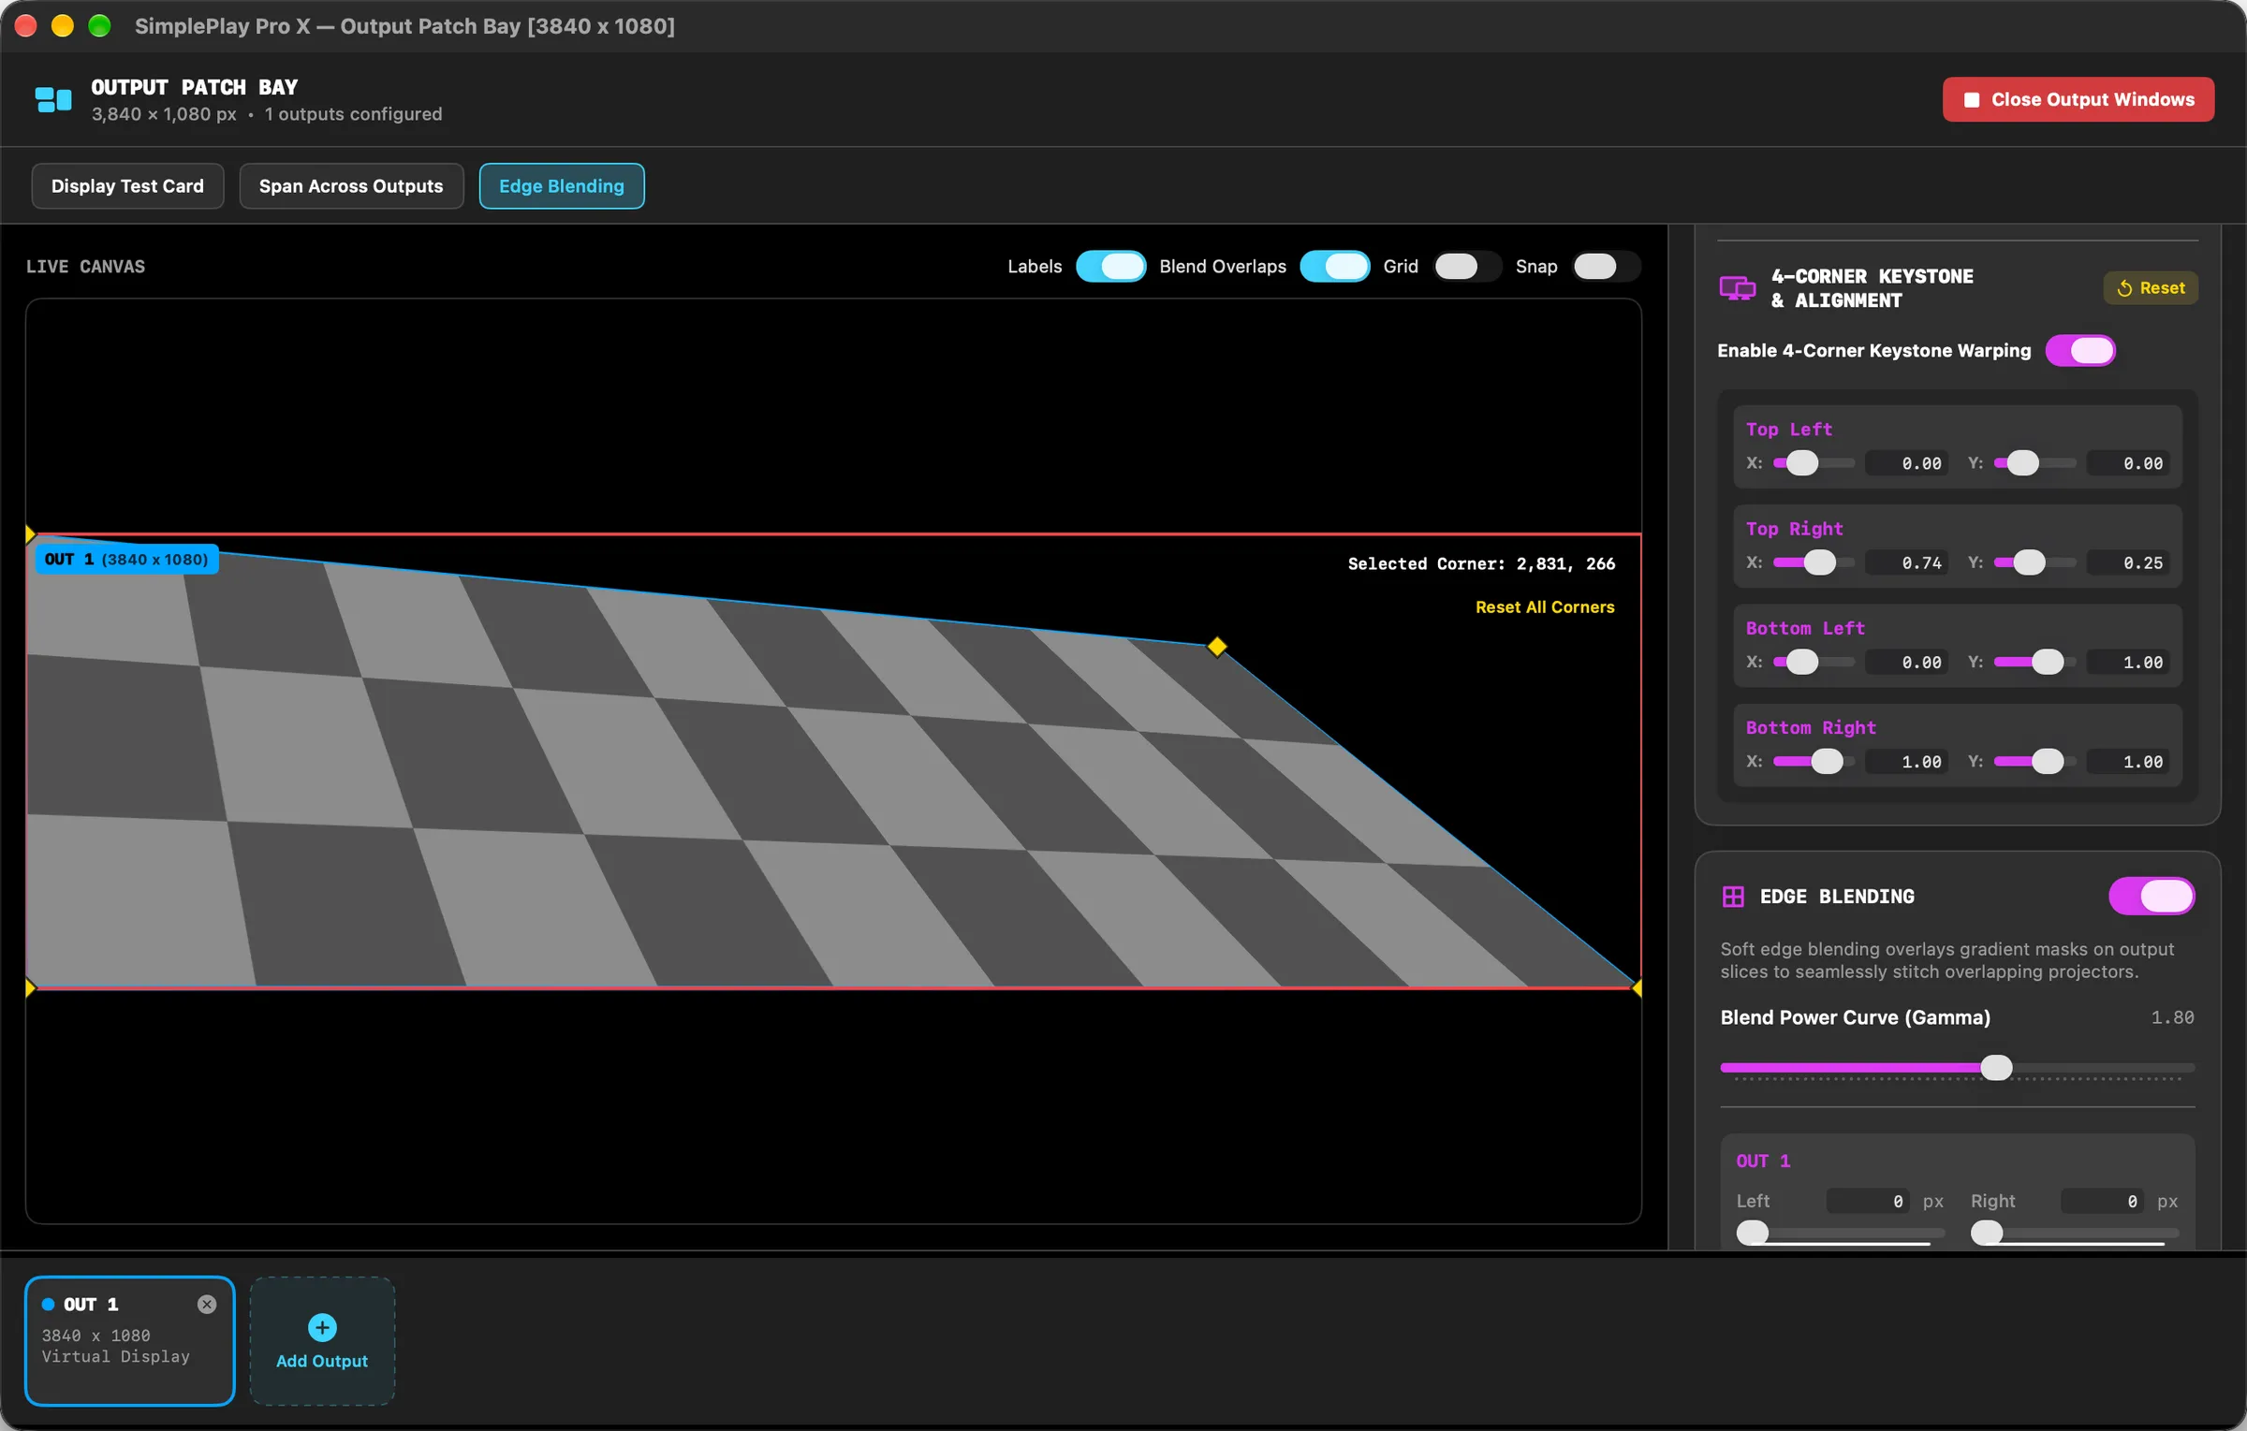This screenshot has width=2247, height=1431.
Task: Enable the Grid toggle
Action: pyautogui.click(x=1467, y=267)
